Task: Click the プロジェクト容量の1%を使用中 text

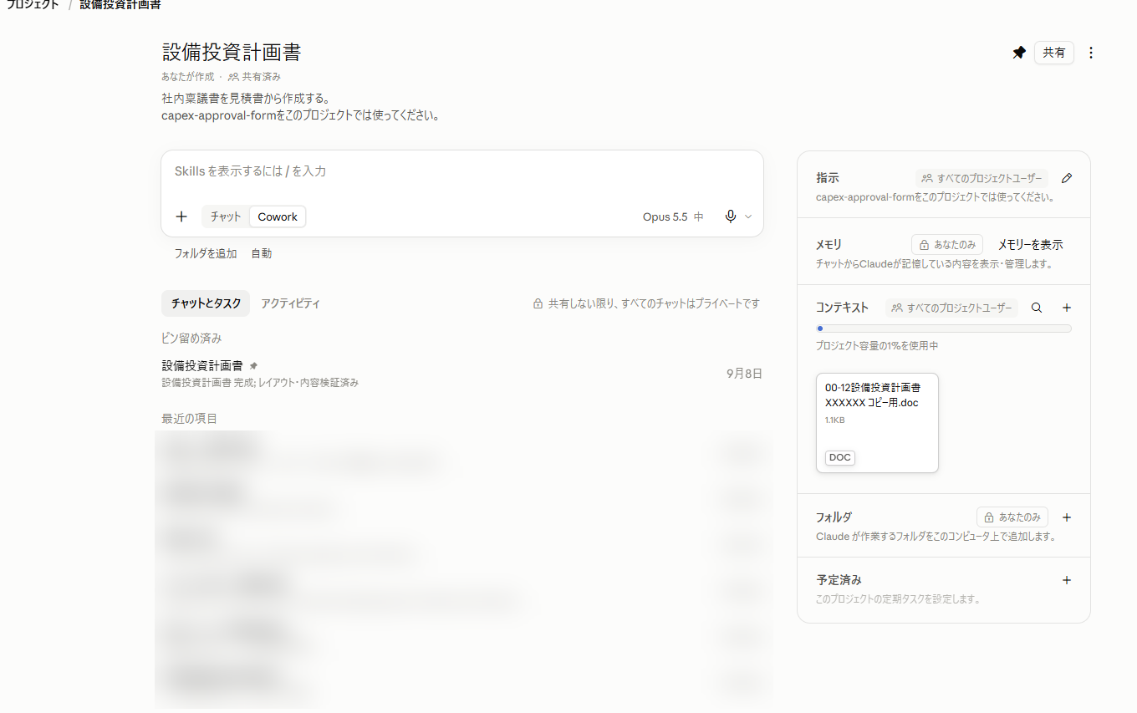Action: click(877, 345)
